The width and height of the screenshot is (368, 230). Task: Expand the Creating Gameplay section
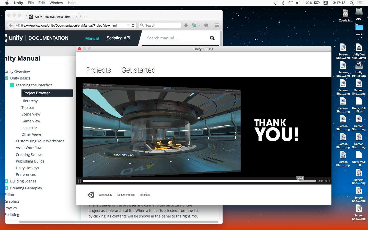(x=7, y=188)
